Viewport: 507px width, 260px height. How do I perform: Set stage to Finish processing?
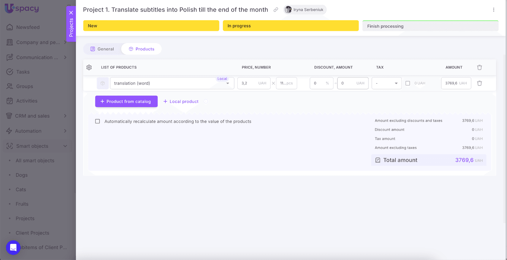point(430,26)
